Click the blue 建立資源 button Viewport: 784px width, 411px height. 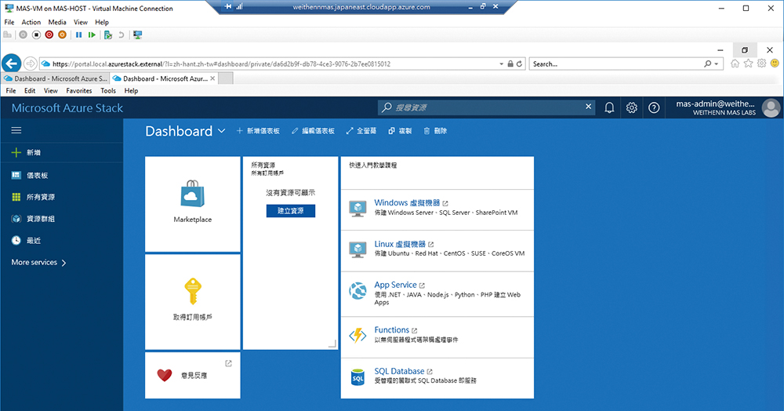pos(291,211)
